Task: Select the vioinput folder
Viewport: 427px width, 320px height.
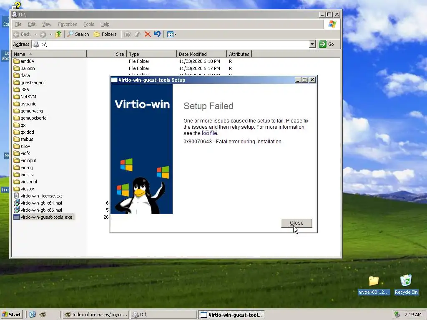Action: click(25, 160)
